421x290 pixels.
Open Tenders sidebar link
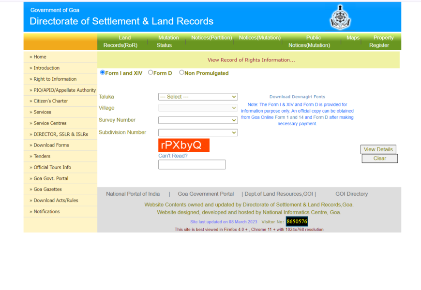42,156
